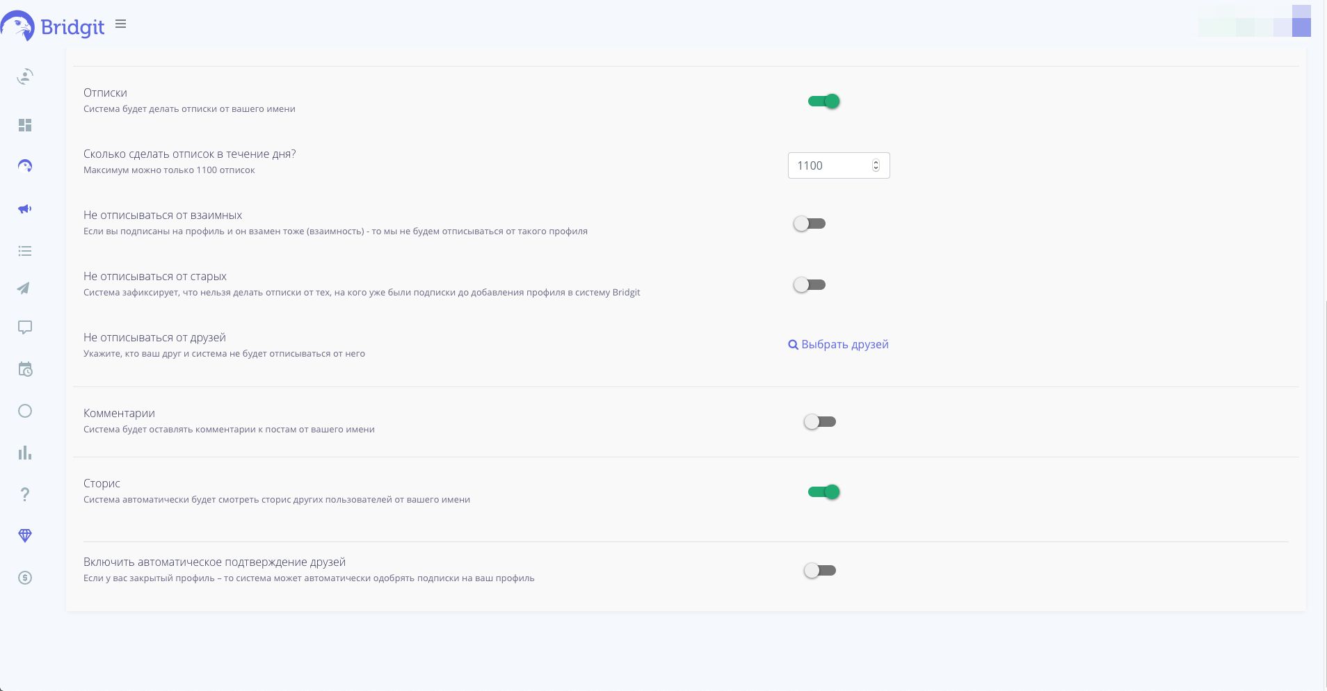This screenshot has height=691, width=1327.
Task: Open the question mark help icon
Action: pos(25,494)
